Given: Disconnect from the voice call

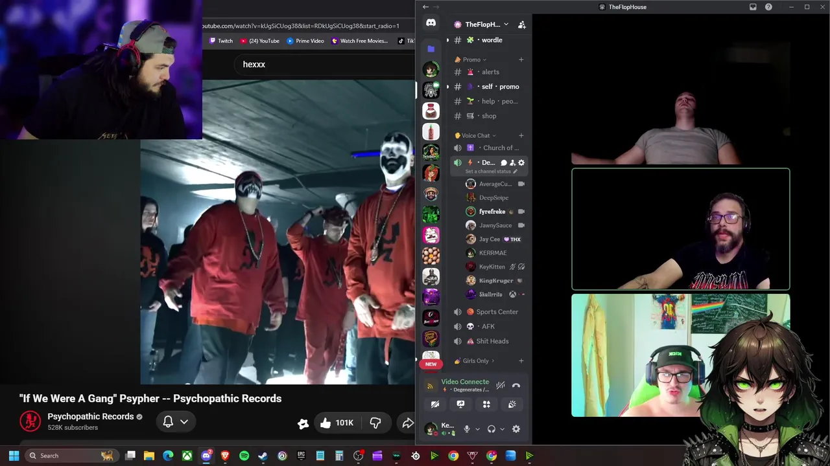Looking at the screenshot, I should click(x=516, y=386).
